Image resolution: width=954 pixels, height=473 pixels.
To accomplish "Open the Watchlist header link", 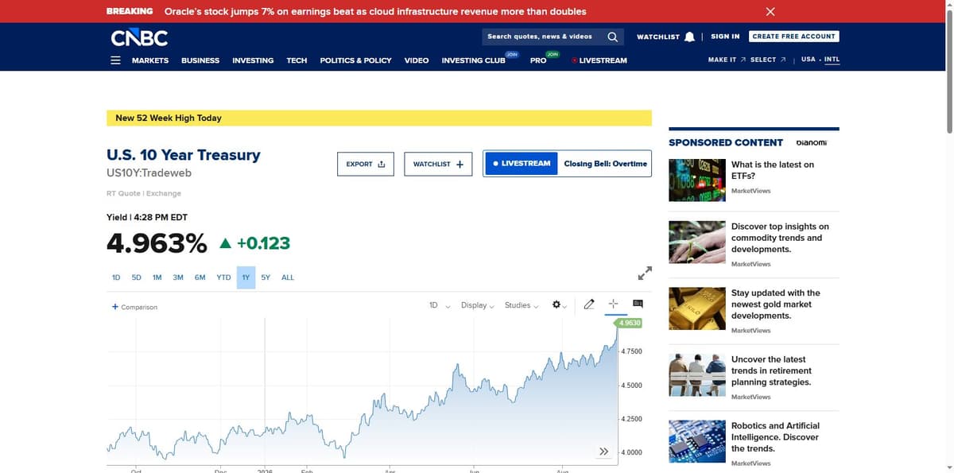I will point(658,37).
